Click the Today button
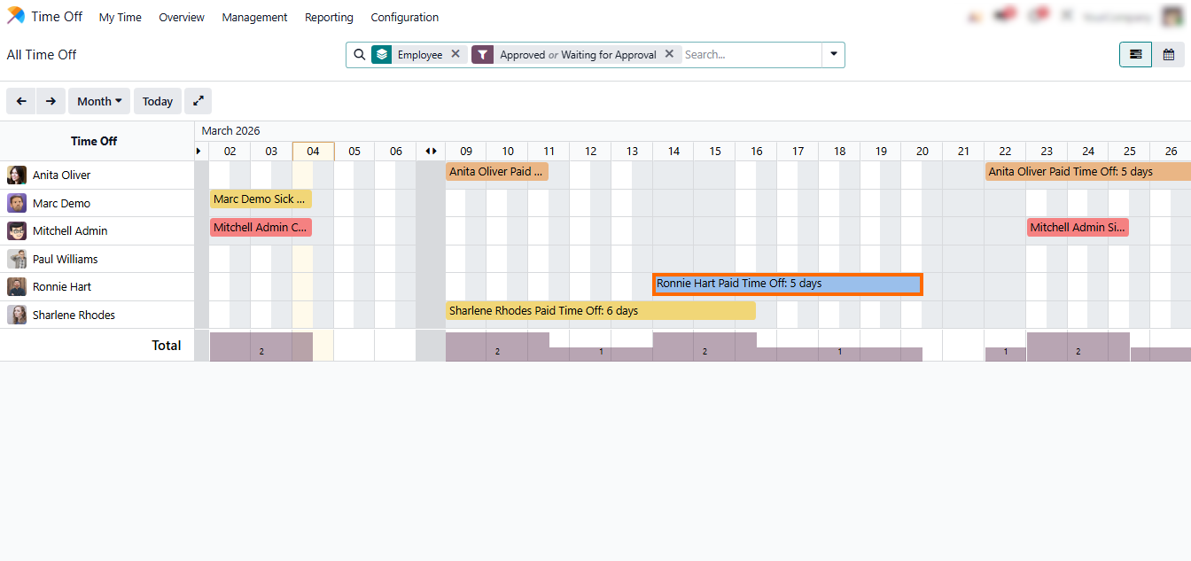Screen dimensions: 1191x561 [x=158, y=101]
